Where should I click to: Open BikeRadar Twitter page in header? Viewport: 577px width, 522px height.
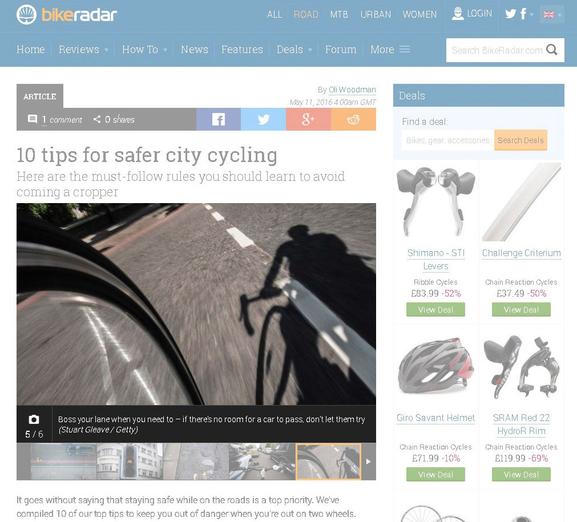point(510,14)
